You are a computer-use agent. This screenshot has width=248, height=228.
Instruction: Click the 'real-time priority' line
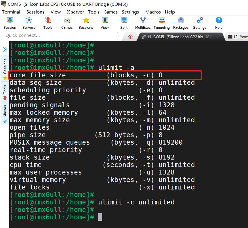click(86, 150)
